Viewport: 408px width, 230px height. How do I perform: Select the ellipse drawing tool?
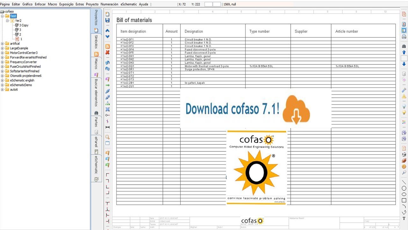(404, 194)
